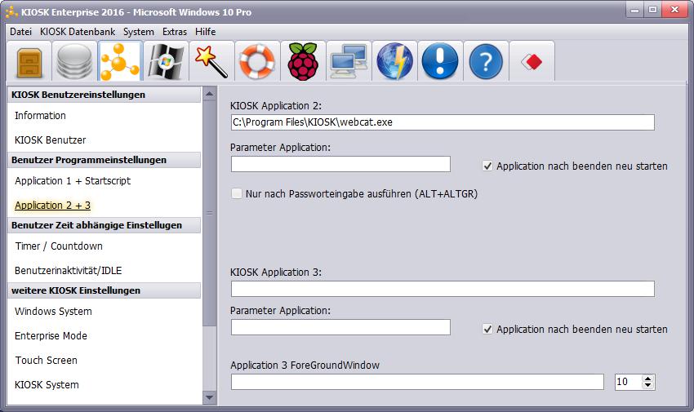Screen dimensions: 694x412
Task: Click Application 3 Parameter Application field
Action: 340,327
